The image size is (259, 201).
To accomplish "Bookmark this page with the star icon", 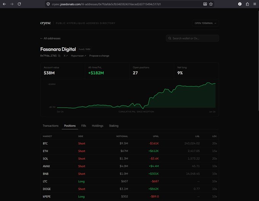I will [211, 4].
